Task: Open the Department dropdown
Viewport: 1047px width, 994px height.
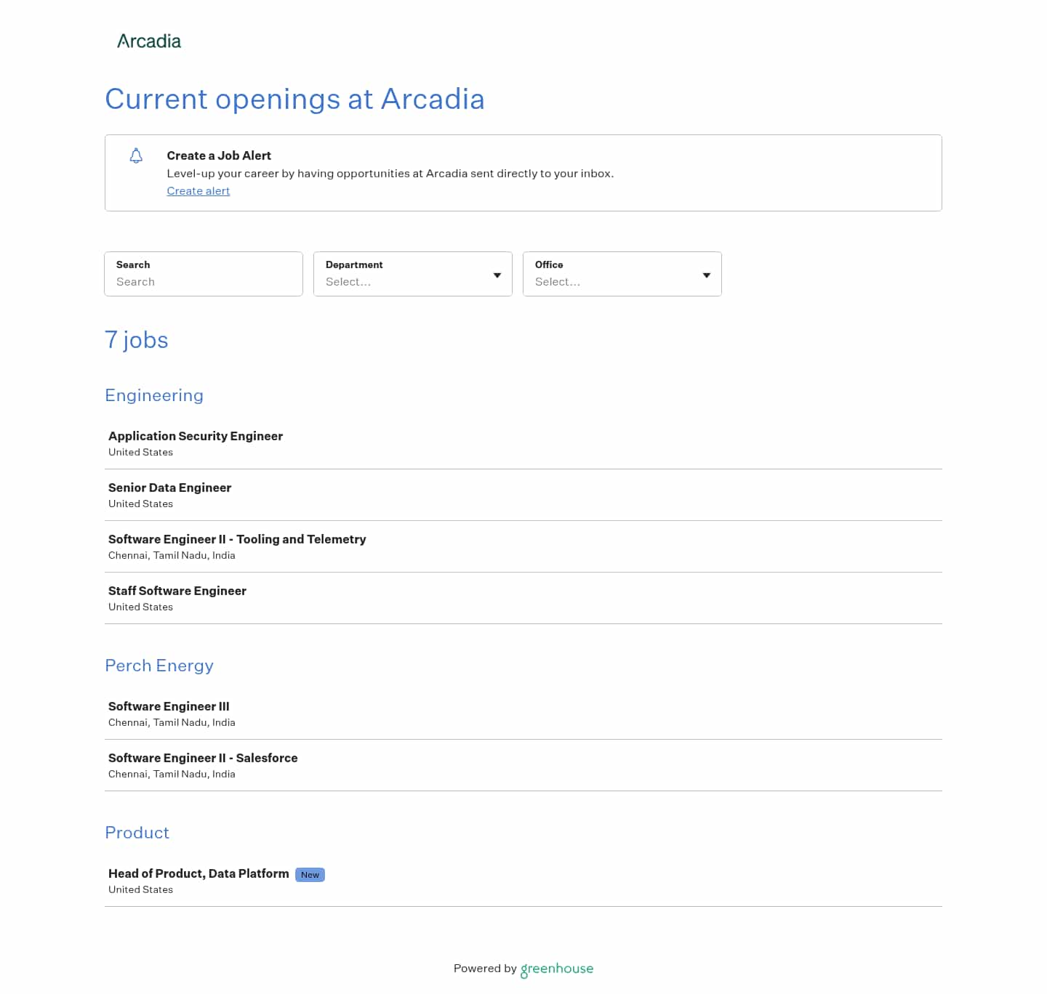Action: pyautogui.click(x=412, y=282)
